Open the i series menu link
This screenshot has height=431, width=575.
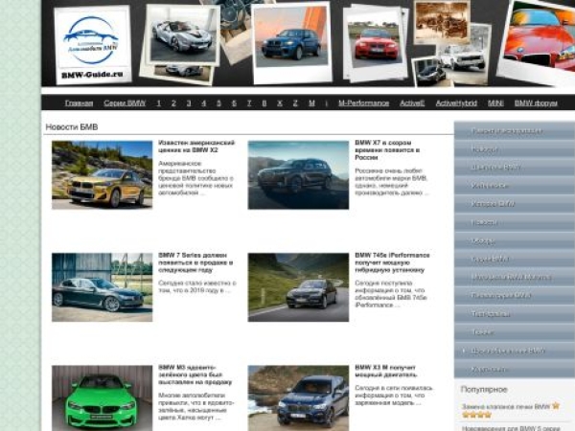point(327,103)
